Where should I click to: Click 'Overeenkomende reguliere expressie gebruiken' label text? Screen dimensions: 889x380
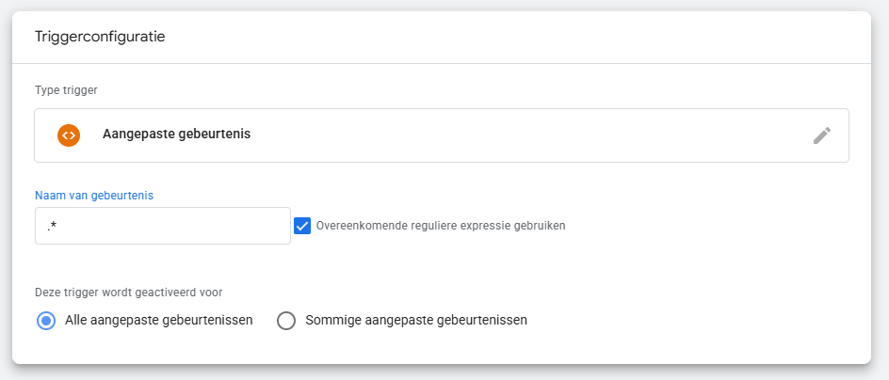pos(441,226)
